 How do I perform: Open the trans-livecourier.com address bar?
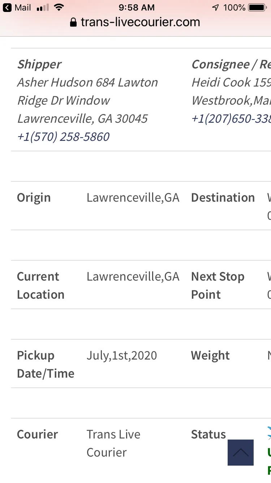(x=135, y=22)
